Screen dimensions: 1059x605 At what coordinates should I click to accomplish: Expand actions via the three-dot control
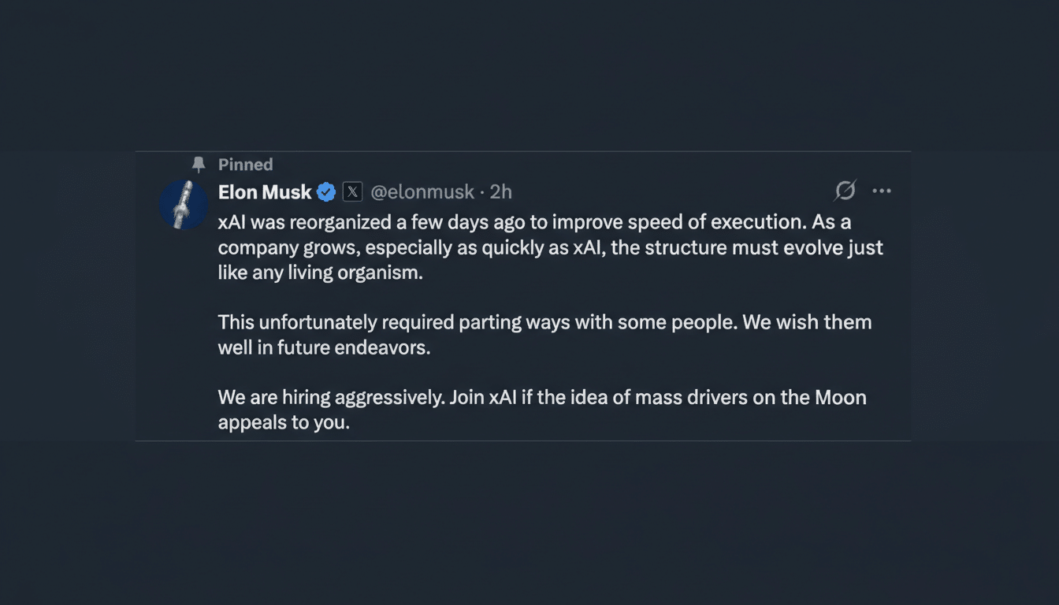click(x=882, y=191)
